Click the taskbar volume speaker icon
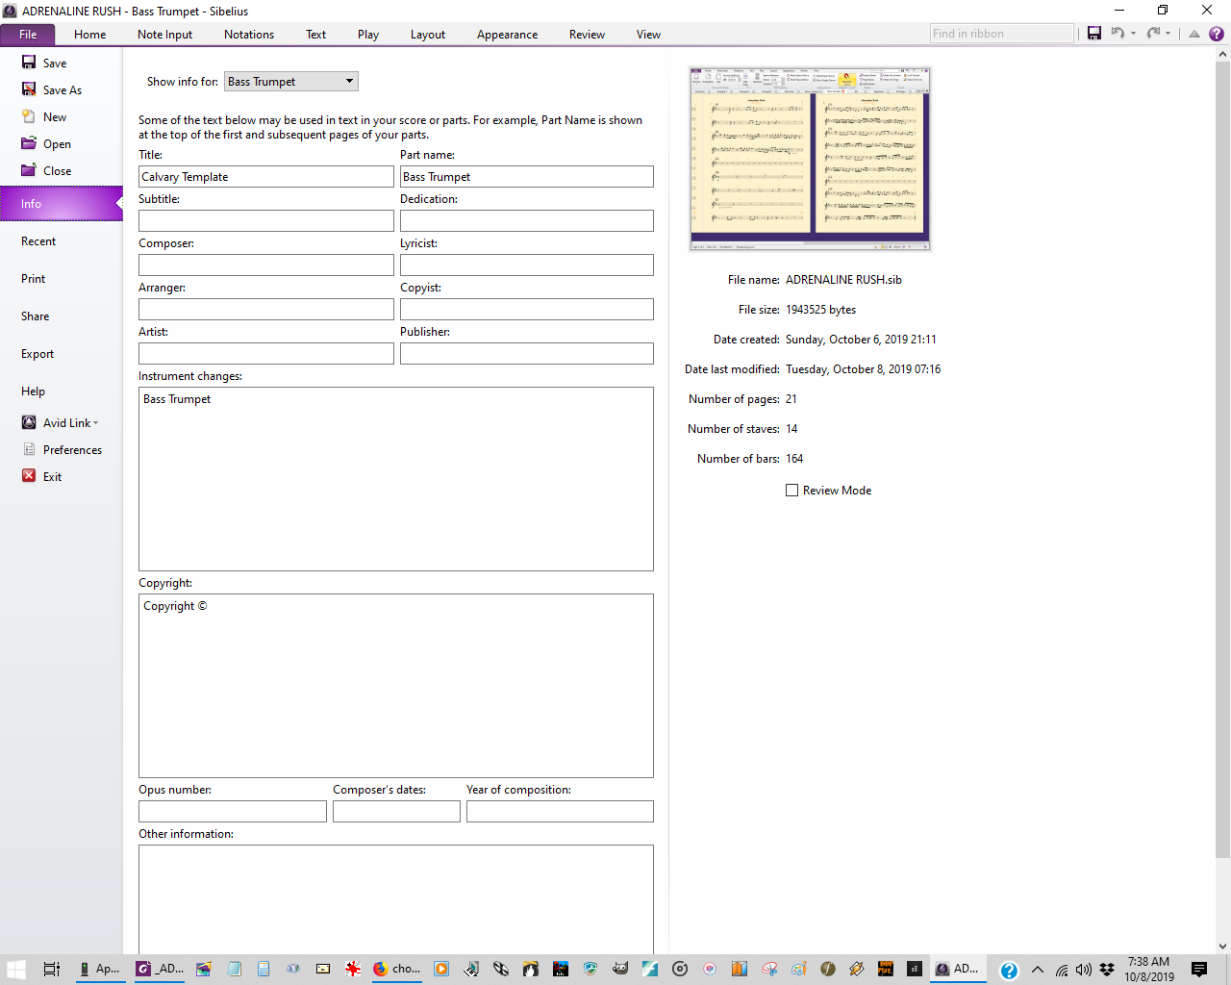This screenshot has width=1231, height=985. 1084,970
